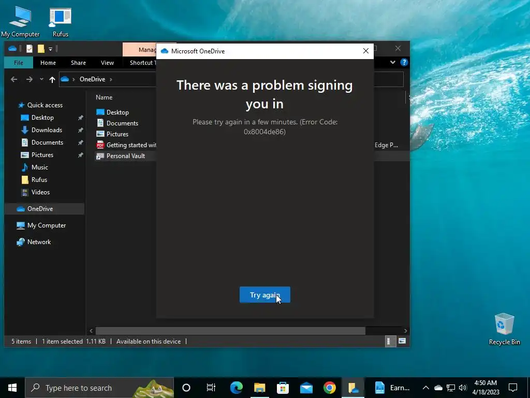Sort files by the Name column header

click(x=104, y=97)
